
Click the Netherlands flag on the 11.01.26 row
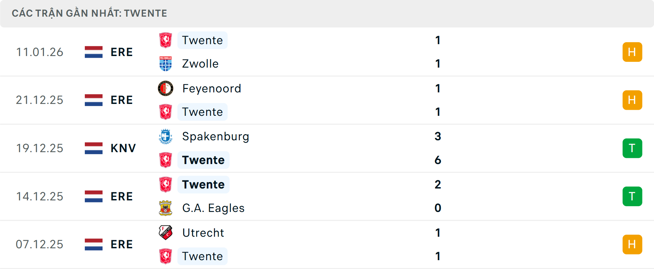click(x=94, y=52)
